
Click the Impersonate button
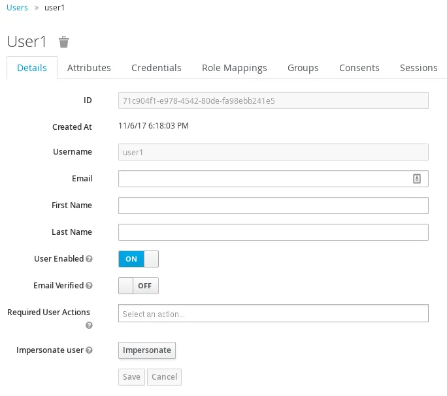pos(147,350)
